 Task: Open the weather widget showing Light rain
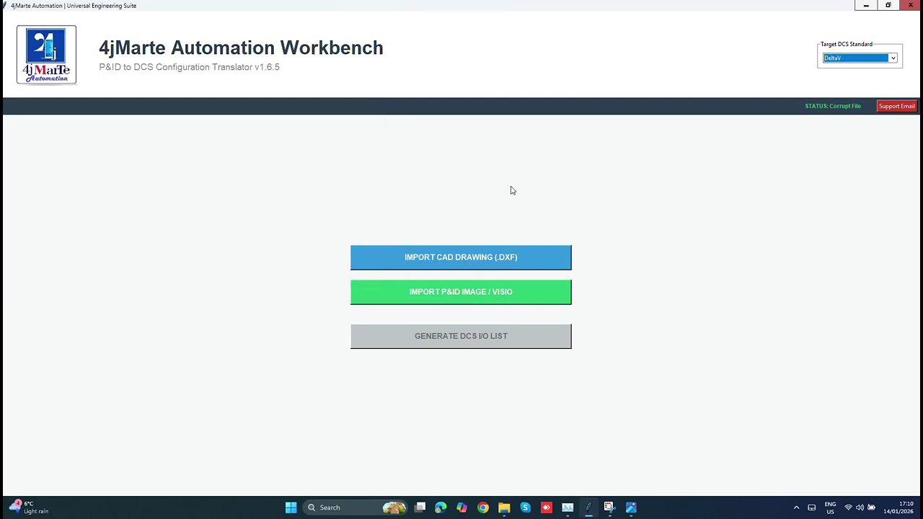(29, 507)
